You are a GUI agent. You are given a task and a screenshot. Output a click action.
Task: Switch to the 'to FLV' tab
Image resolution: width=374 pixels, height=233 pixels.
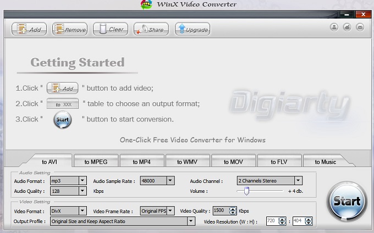point(279,162)
